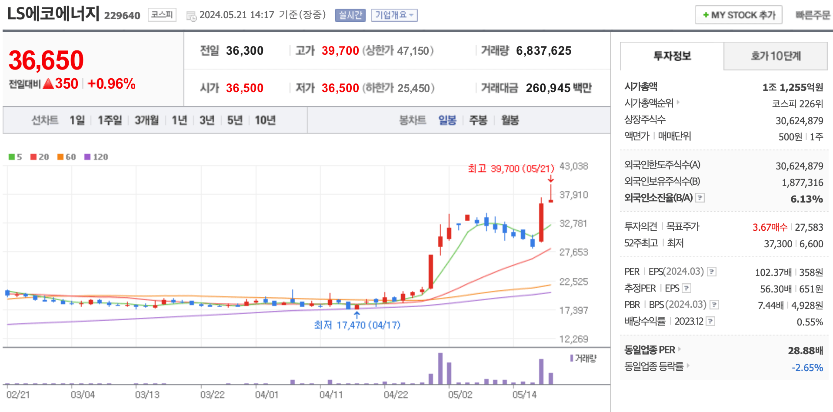This screenshot has width=833, height=412.
Task: Click the 동일업종 등락률 value -2.65%
Action: click(807, 368)
